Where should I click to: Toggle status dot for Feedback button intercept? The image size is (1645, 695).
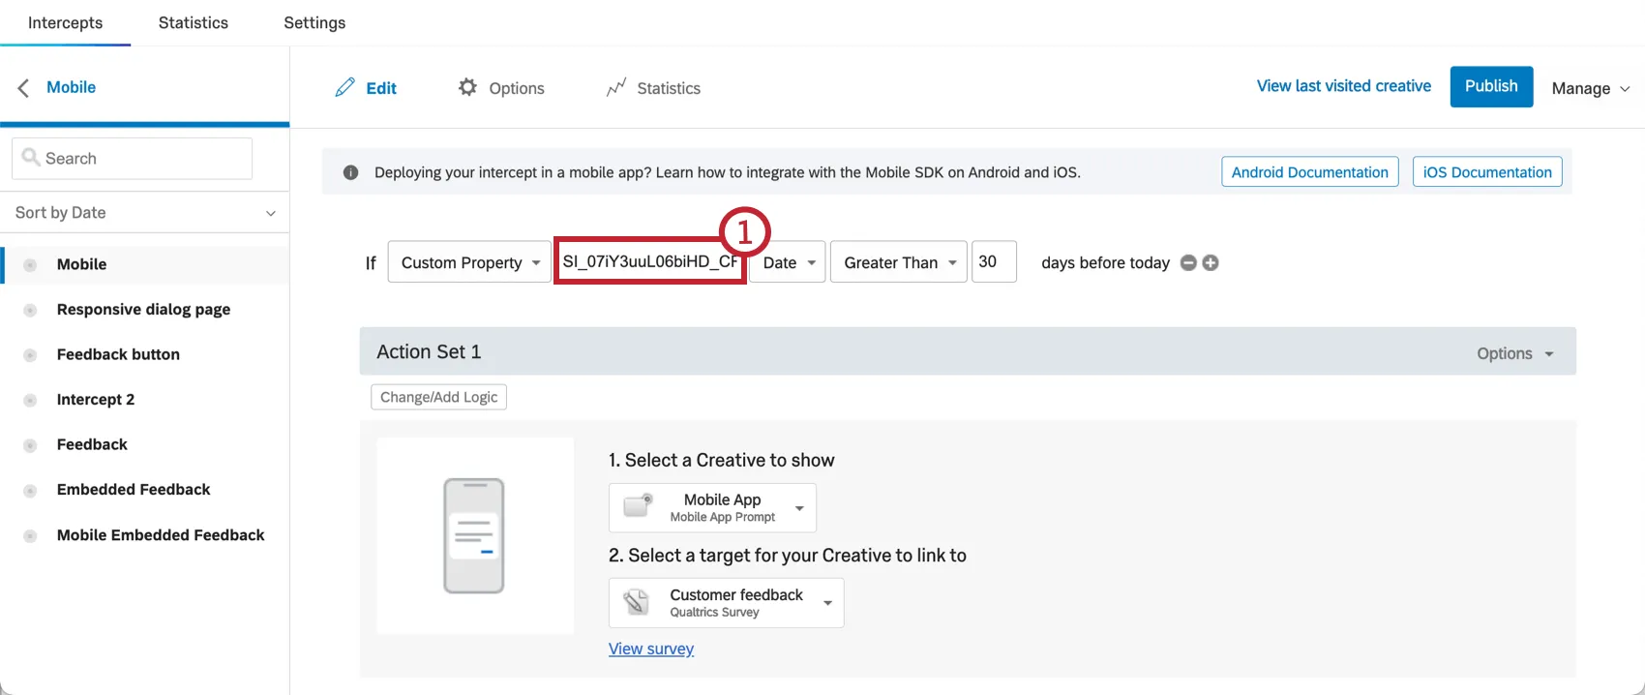tap(30, 355)
